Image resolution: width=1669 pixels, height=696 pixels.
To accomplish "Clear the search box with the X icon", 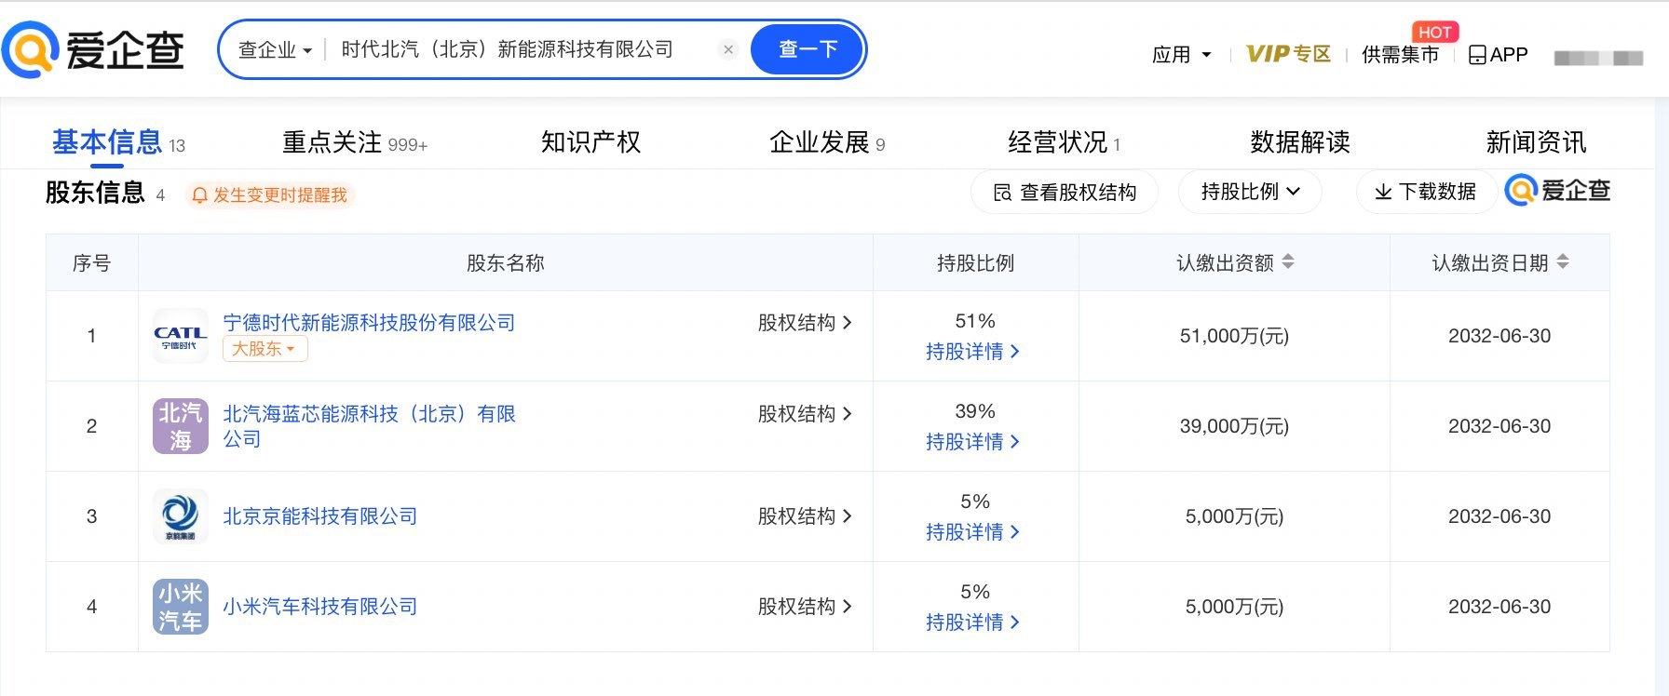I will 728,49.
